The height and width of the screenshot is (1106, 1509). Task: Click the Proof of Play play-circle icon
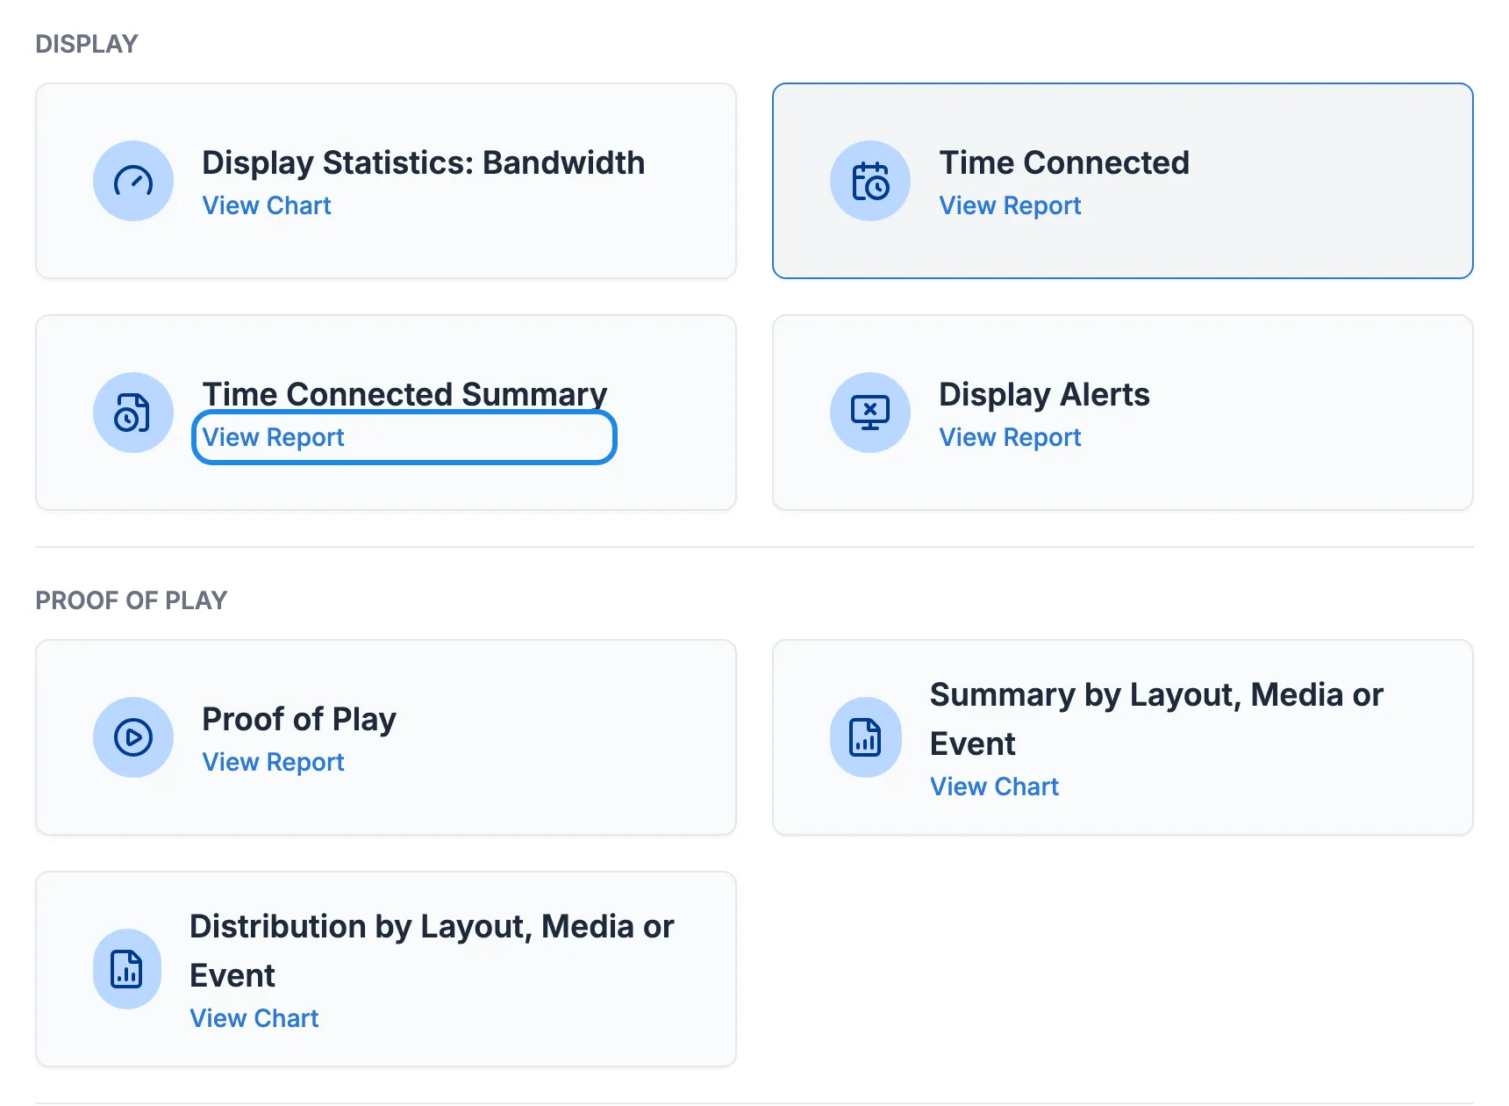click(x=133, y=737)
